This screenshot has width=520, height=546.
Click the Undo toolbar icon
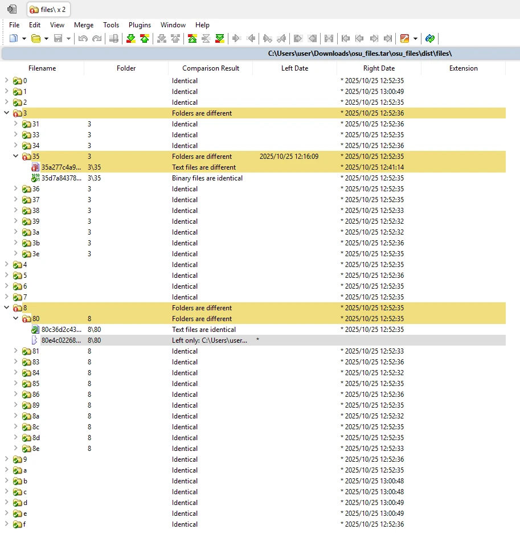pos(83,39)
